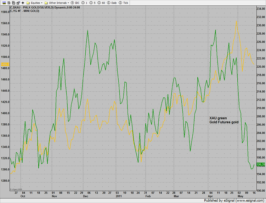
Task: Click the Published by eSignal footer text
Action: [x=234, y=201]
